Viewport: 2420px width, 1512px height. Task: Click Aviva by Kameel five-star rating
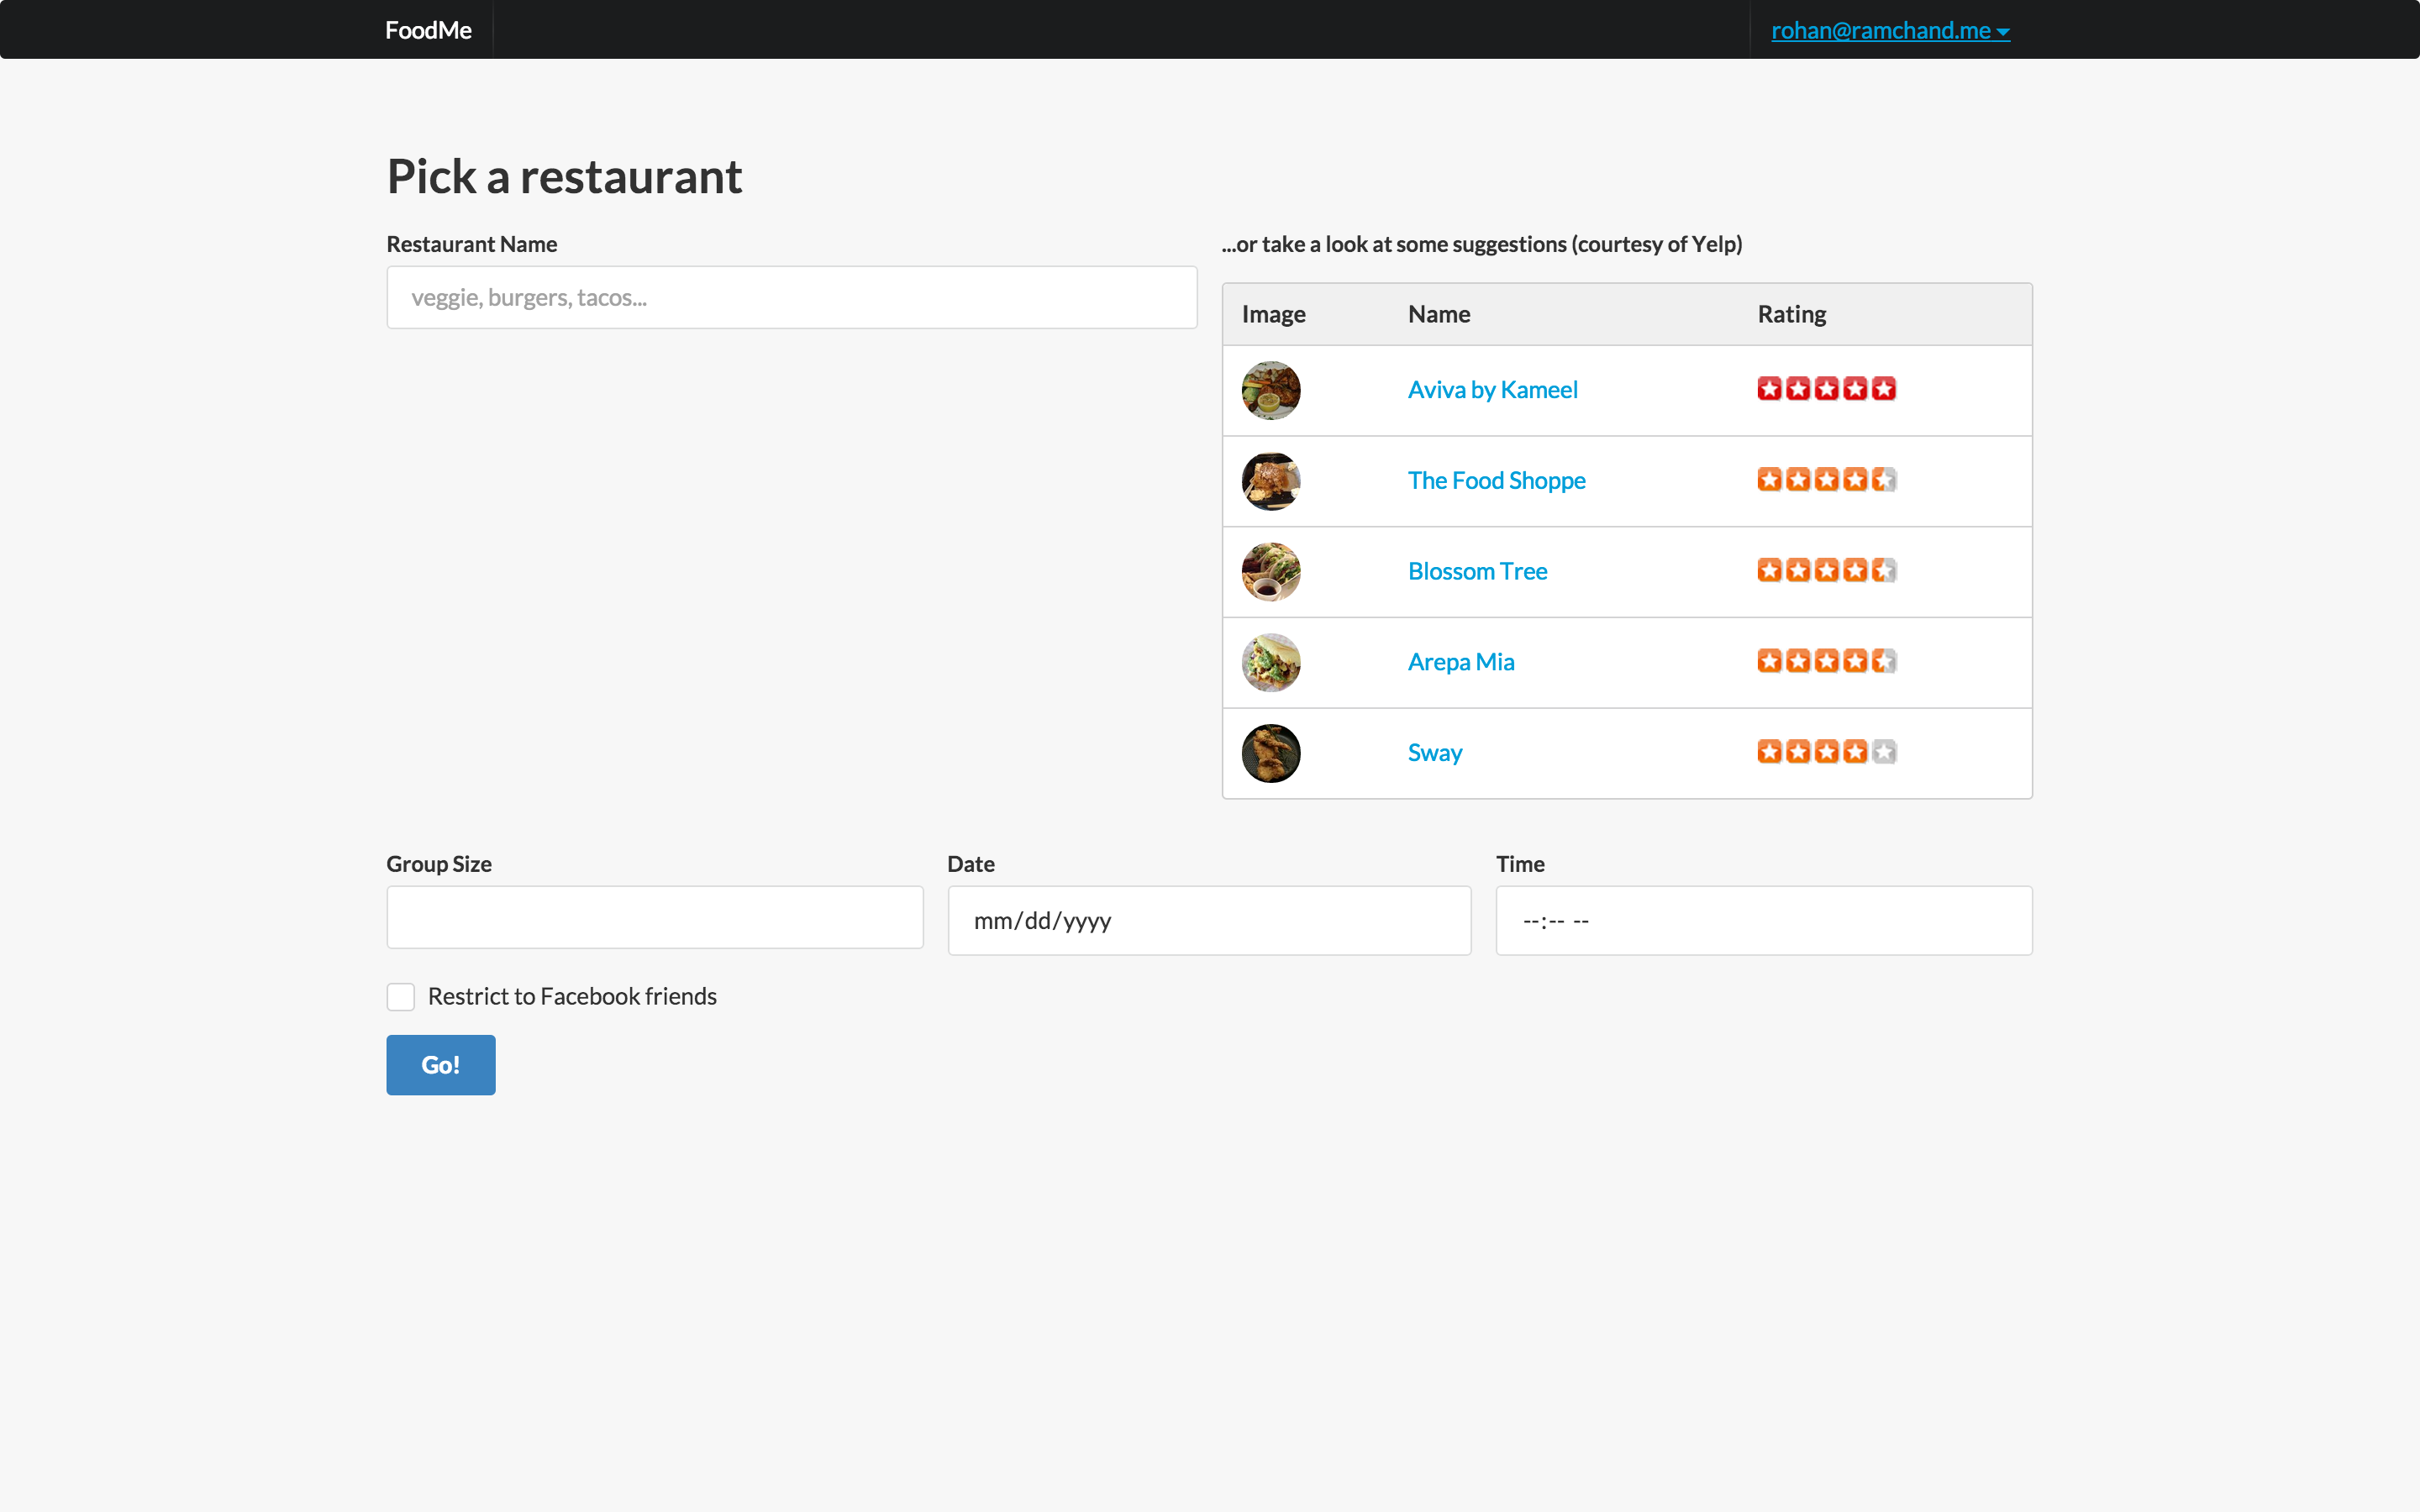point(1826,389)
